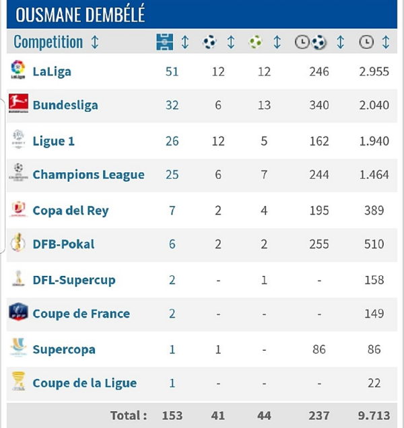The height and width of the screenshot is (428, 404).
Task: Click the Coupe de la Ligue trophy icon
Action: (x=18, y=382)
